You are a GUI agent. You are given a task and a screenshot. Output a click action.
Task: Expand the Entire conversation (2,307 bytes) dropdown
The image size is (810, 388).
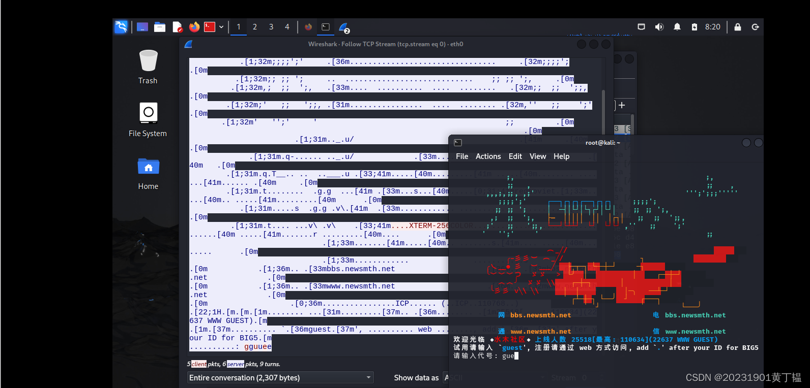tap(280, 377)
